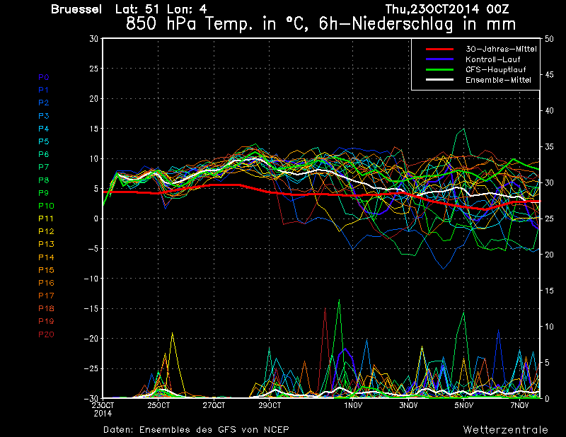Click the P17 ensemble member label
The width and height of the screenshot is (566, 437).
pyautogui.click(x=46, y=296)
